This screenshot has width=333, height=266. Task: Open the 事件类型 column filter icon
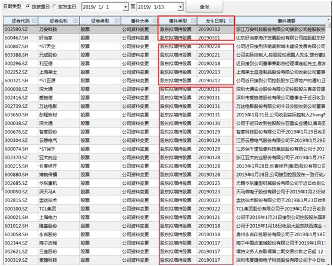[193, 21]
